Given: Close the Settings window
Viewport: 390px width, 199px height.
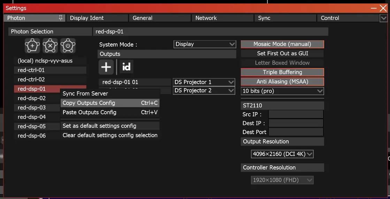Looking at the screenshot, I should point(383,8).
